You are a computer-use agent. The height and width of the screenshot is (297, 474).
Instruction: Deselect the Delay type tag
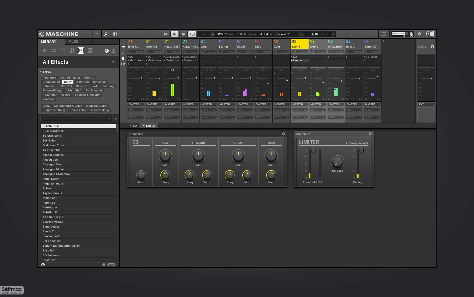[68, 82]
